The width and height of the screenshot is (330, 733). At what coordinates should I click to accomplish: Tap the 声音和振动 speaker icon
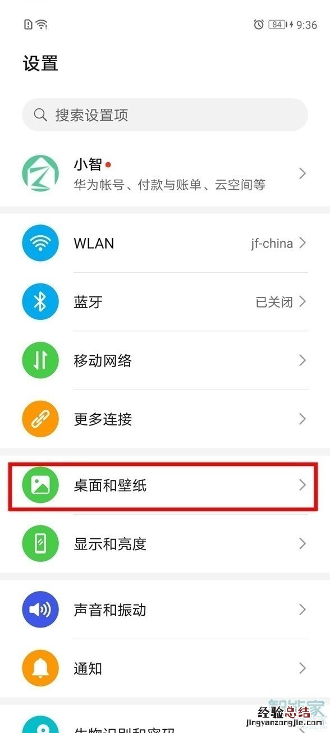[x=40, y=610]
